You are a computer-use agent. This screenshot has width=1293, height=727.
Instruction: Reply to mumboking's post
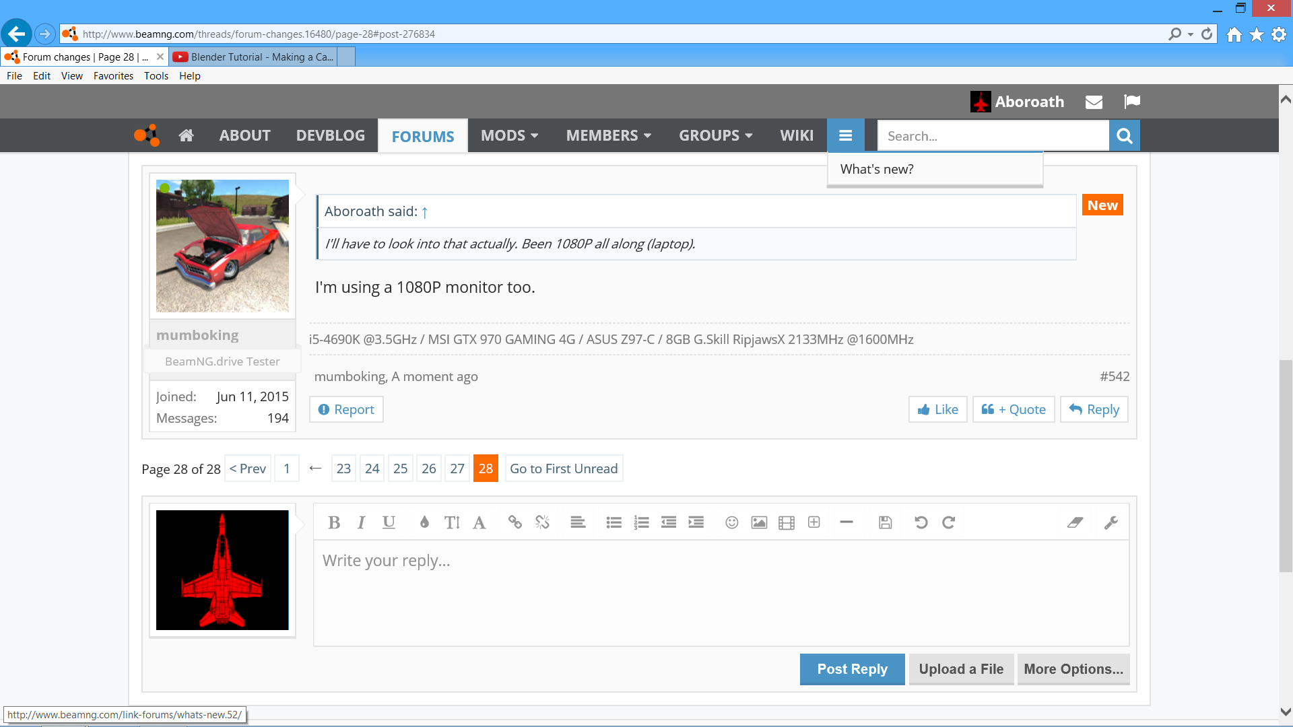click(x=1094, y=409)
